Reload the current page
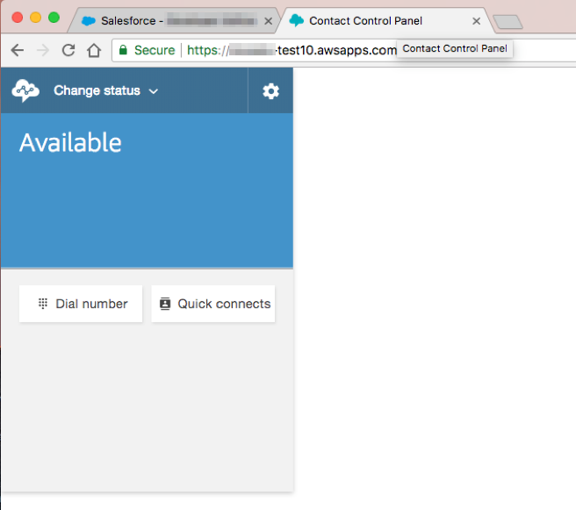This screenshot has width=576, height=510. pyautogui.click(x=68, y=50)
